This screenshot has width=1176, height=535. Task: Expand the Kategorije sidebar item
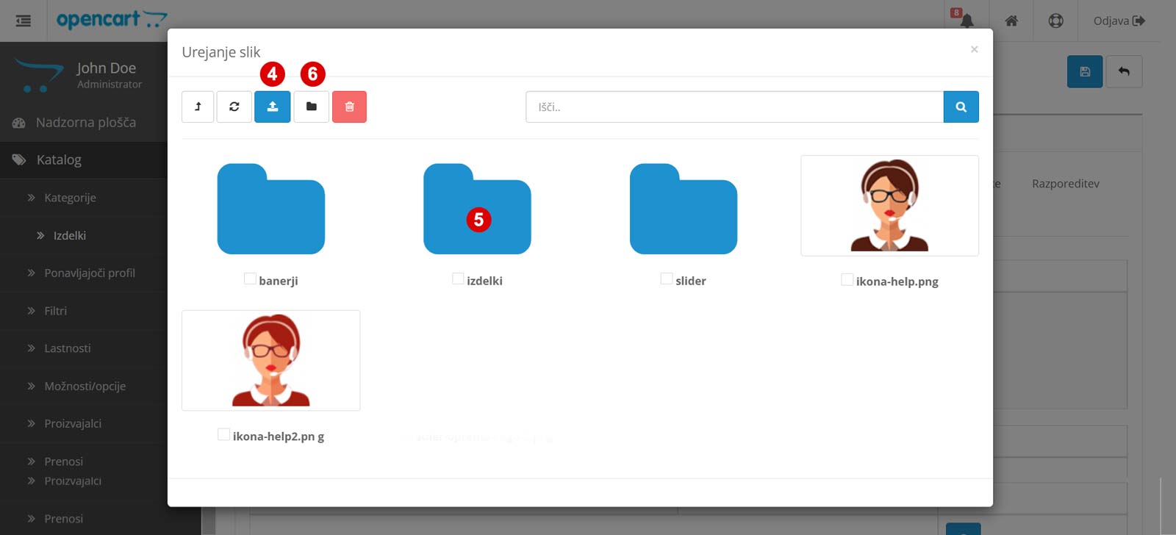(x=70, y=198)
